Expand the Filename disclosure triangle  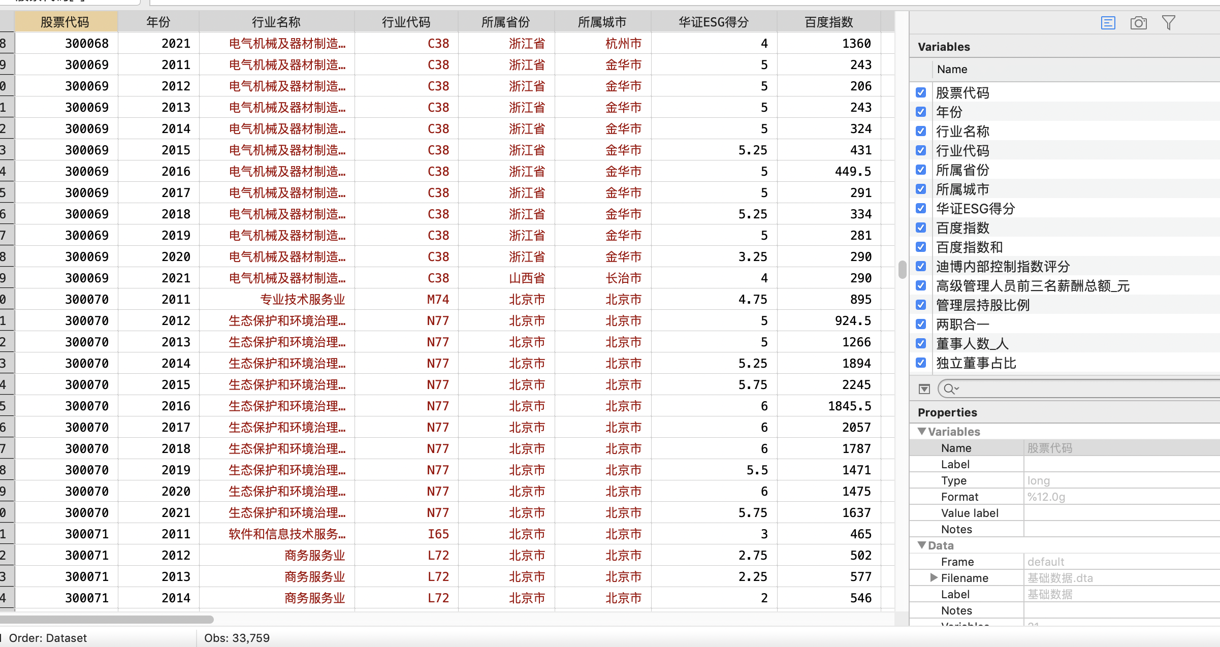[934, 577]
